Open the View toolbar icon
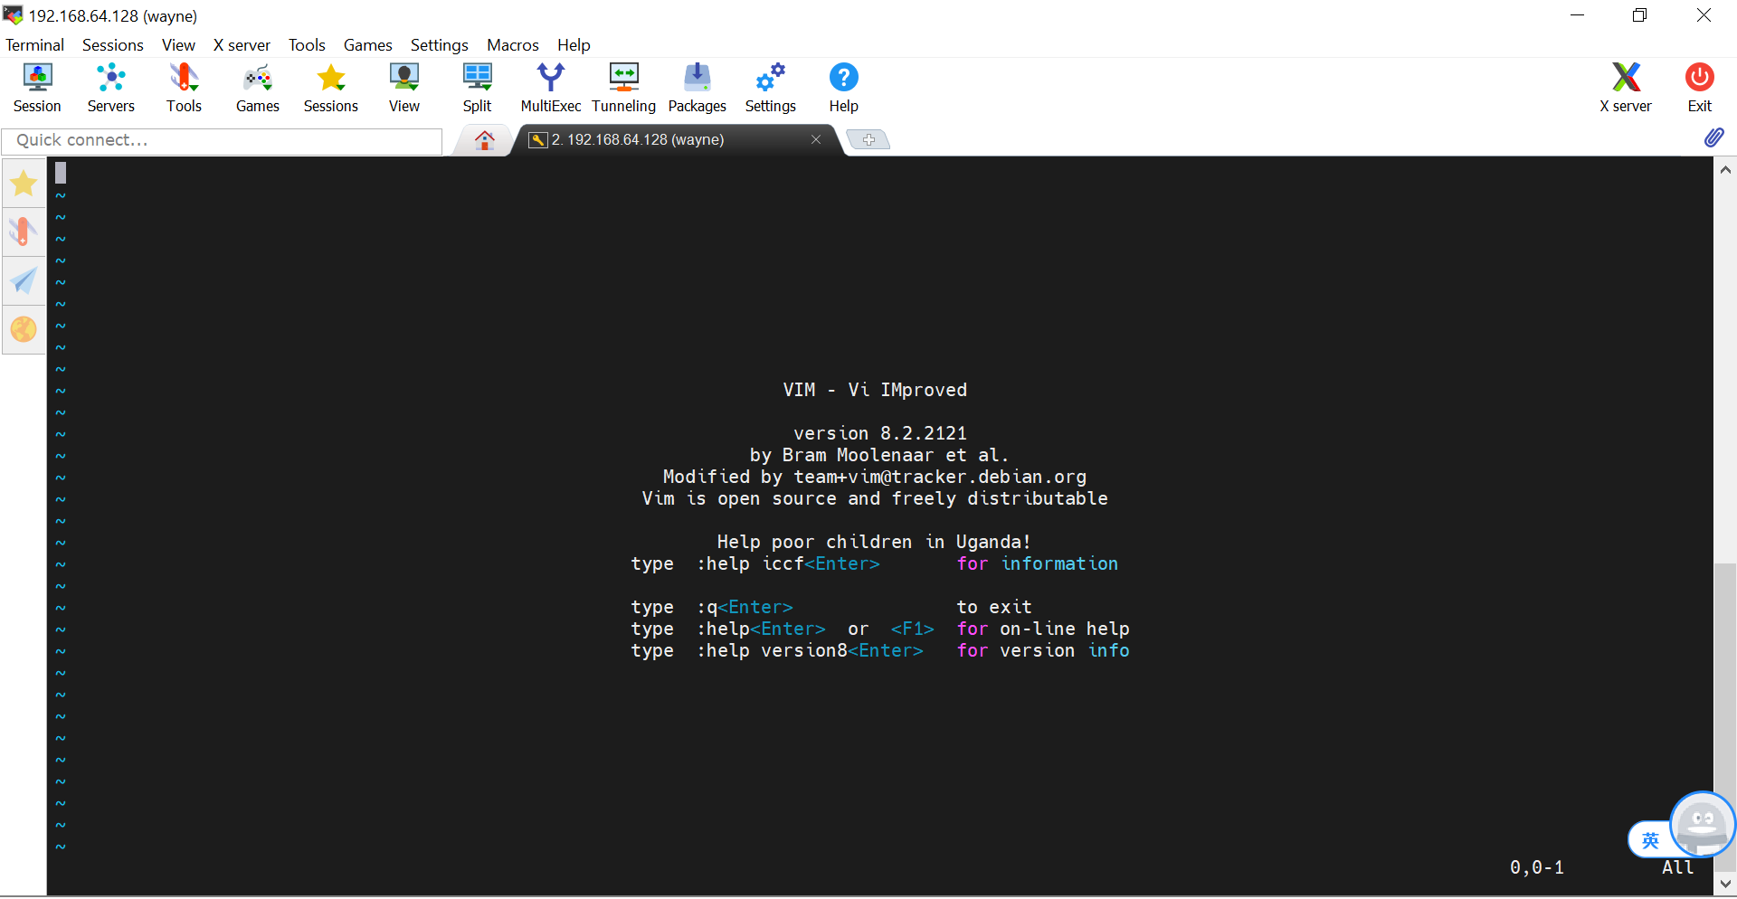Screen dimensions: 1737x899 (403, 88)
